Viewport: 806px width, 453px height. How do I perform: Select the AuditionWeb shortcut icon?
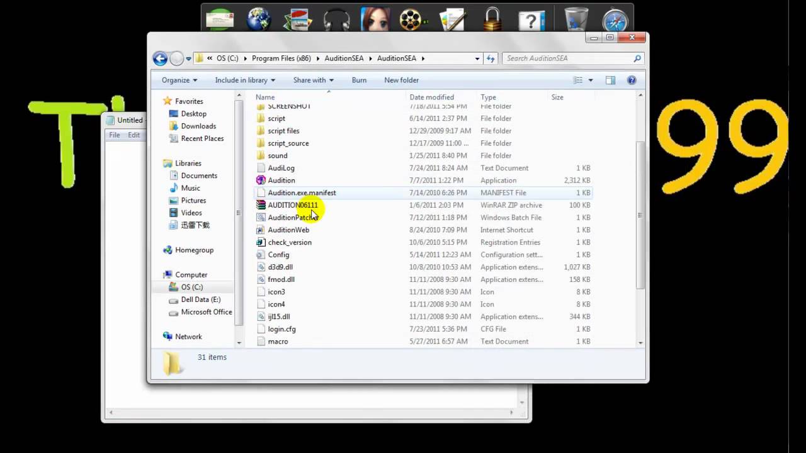coord(261,230)
